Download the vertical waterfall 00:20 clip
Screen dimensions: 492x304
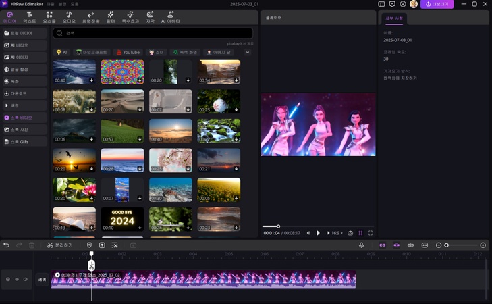[188, 80]
